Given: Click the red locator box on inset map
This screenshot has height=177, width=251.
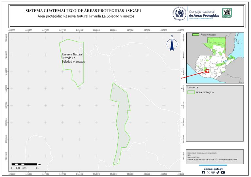Looking at the screenshot, I should click(207, 71).
